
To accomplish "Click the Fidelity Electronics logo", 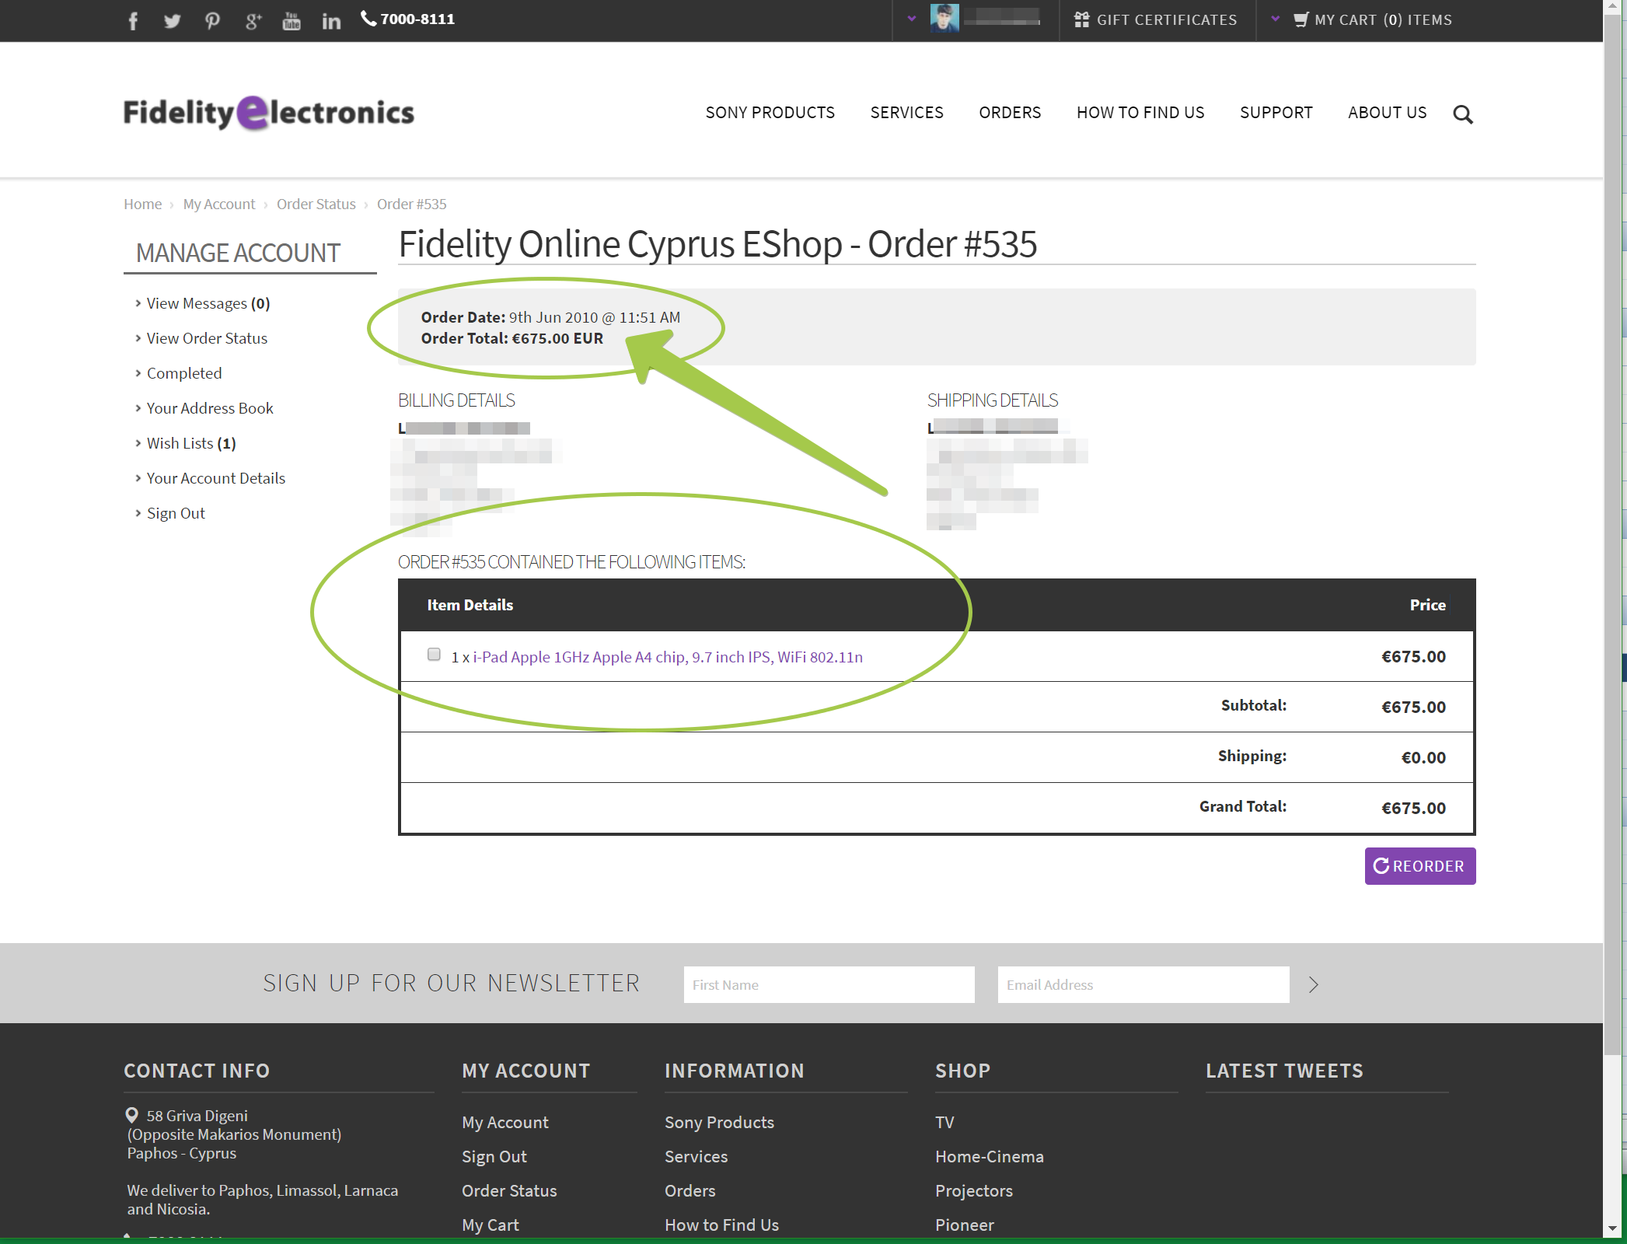I will coord(269,113).
